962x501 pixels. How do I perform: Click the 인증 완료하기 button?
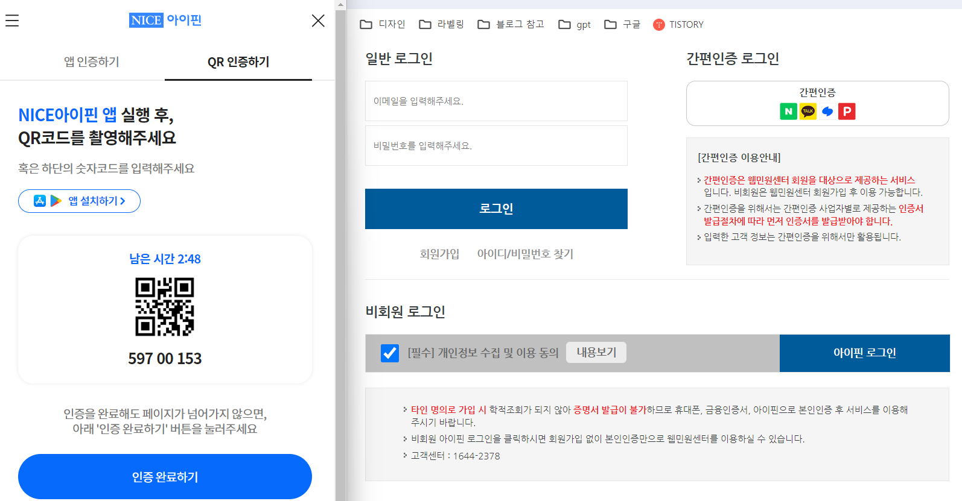tap(165, 477)
